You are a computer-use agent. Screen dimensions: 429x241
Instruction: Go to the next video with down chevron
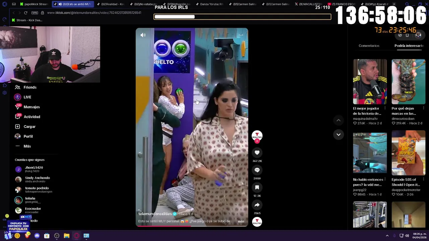(x=339, y=135)
